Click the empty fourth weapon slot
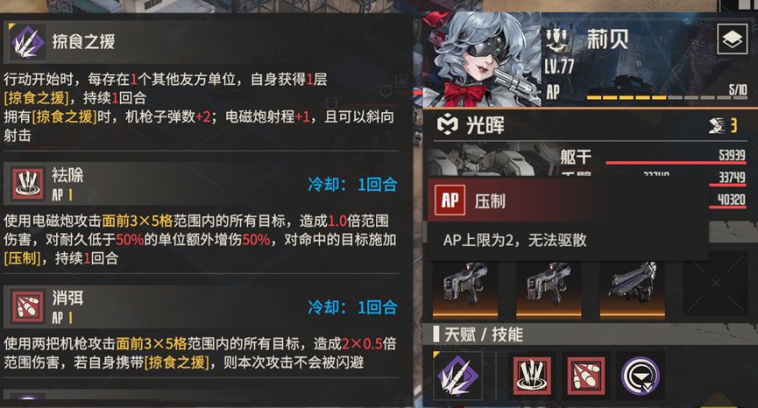The width and height of the screenshot is (758, 408). coord(715,284)
